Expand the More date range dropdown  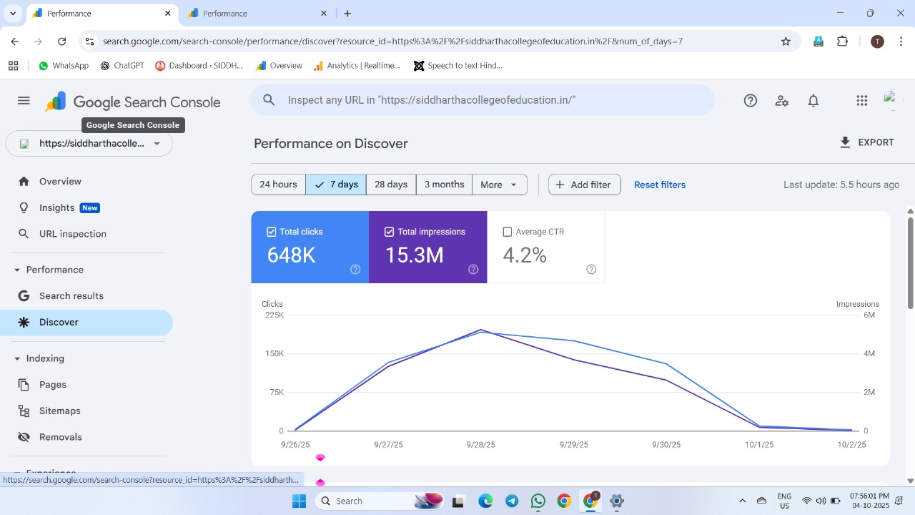pyautogui.click(x=499, y=185)
